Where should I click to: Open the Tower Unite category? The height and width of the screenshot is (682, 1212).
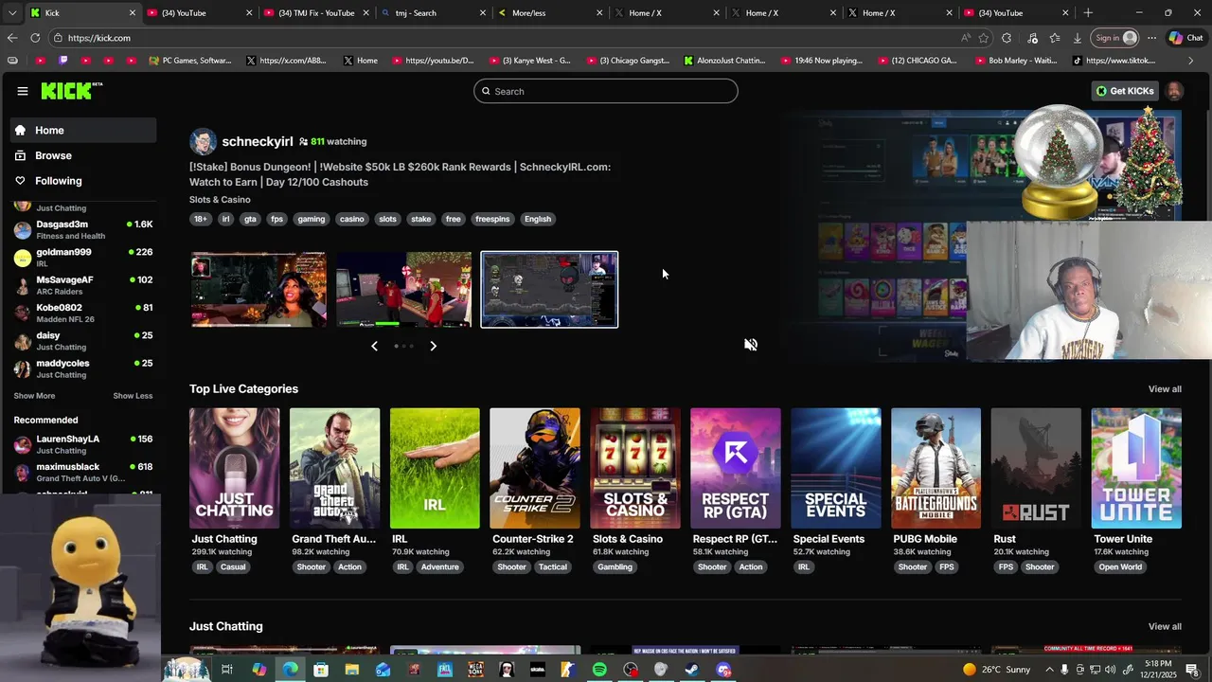click(x=1136, y=468)
